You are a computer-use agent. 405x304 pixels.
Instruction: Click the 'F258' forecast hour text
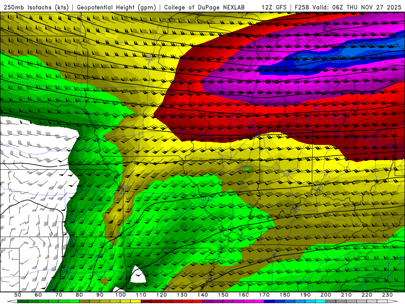pyautogui.click(x=302, y=7)
